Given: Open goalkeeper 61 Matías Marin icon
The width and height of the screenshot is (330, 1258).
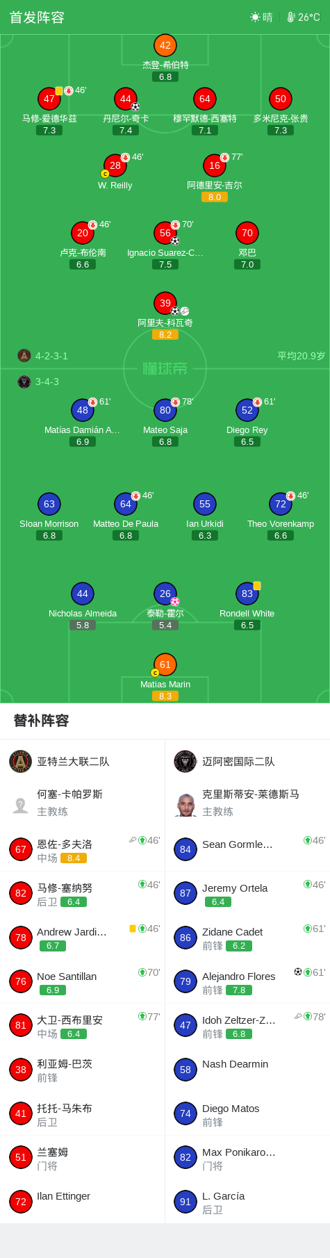Looking at the screenshot, I should point(165,664).
